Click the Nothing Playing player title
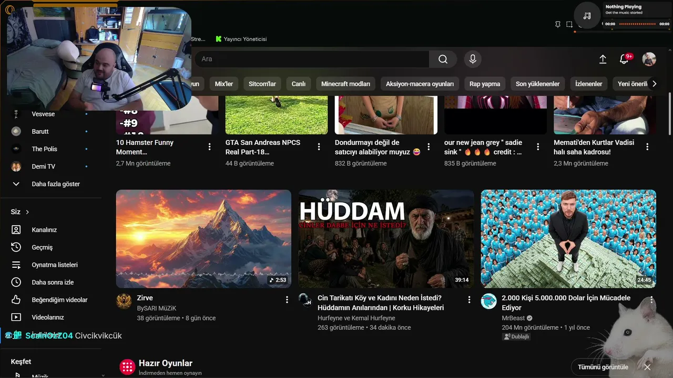 click(624, 7)
